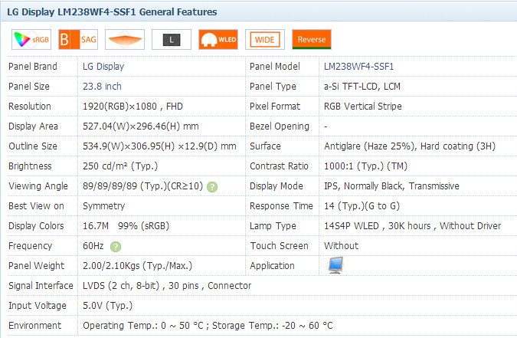Open help icon beside 60Hz frequency
This screenshot has height=338, width=517.
click(x=116, y=247)
